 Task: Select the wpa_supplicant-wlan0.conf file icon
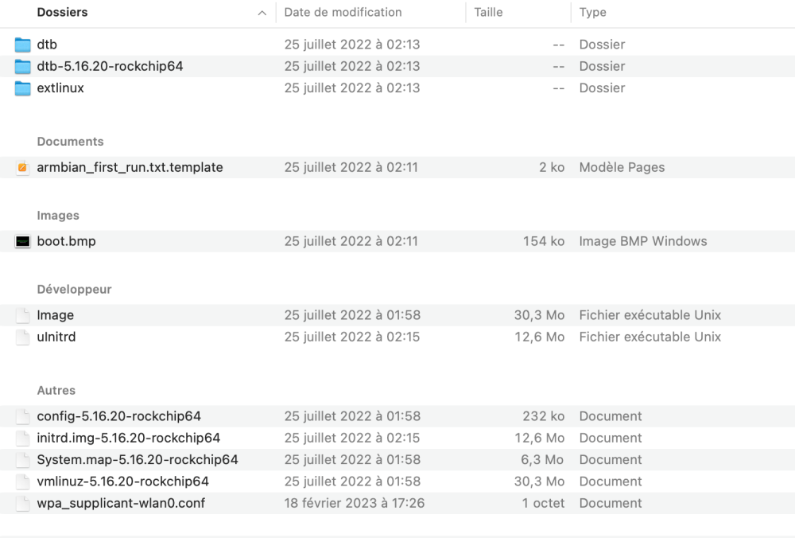point(22,503)
